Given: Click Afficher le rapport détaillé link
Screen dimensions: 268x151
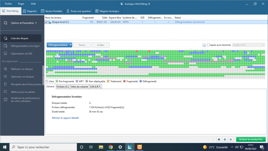Looking at the screenshot, I should tap(65, 118).
